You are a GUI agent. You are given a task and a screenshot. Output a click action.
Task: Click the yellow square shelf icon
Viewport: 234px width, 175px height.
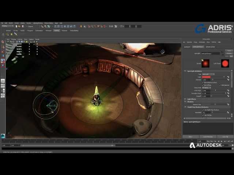point(11,34)
